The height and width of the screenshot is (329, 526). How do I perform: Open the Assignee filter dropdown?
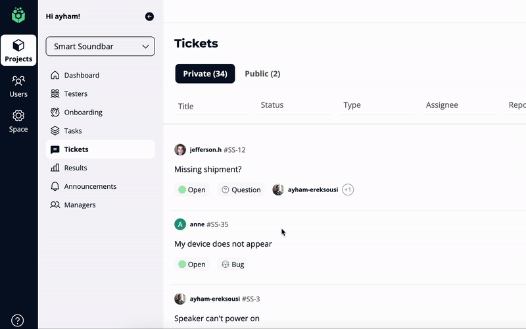tap(459, 105)
